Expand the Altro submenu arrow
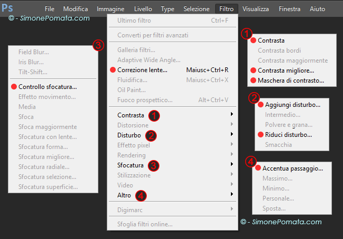 (231, 194)
